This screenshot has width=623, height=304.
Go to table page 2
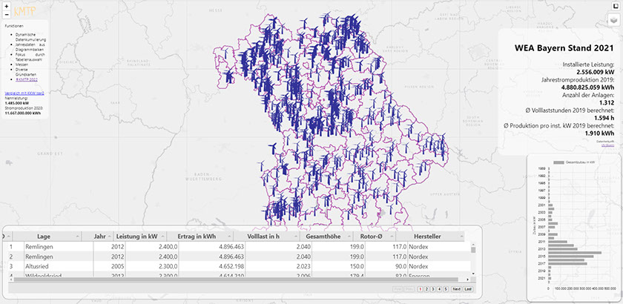426,289
